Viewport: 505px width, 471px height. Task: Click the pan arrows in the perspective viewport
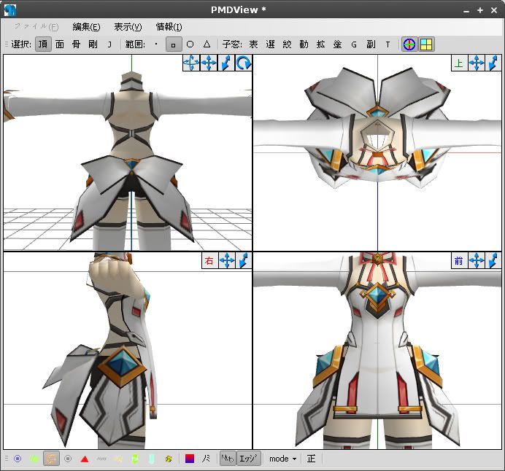209,63
